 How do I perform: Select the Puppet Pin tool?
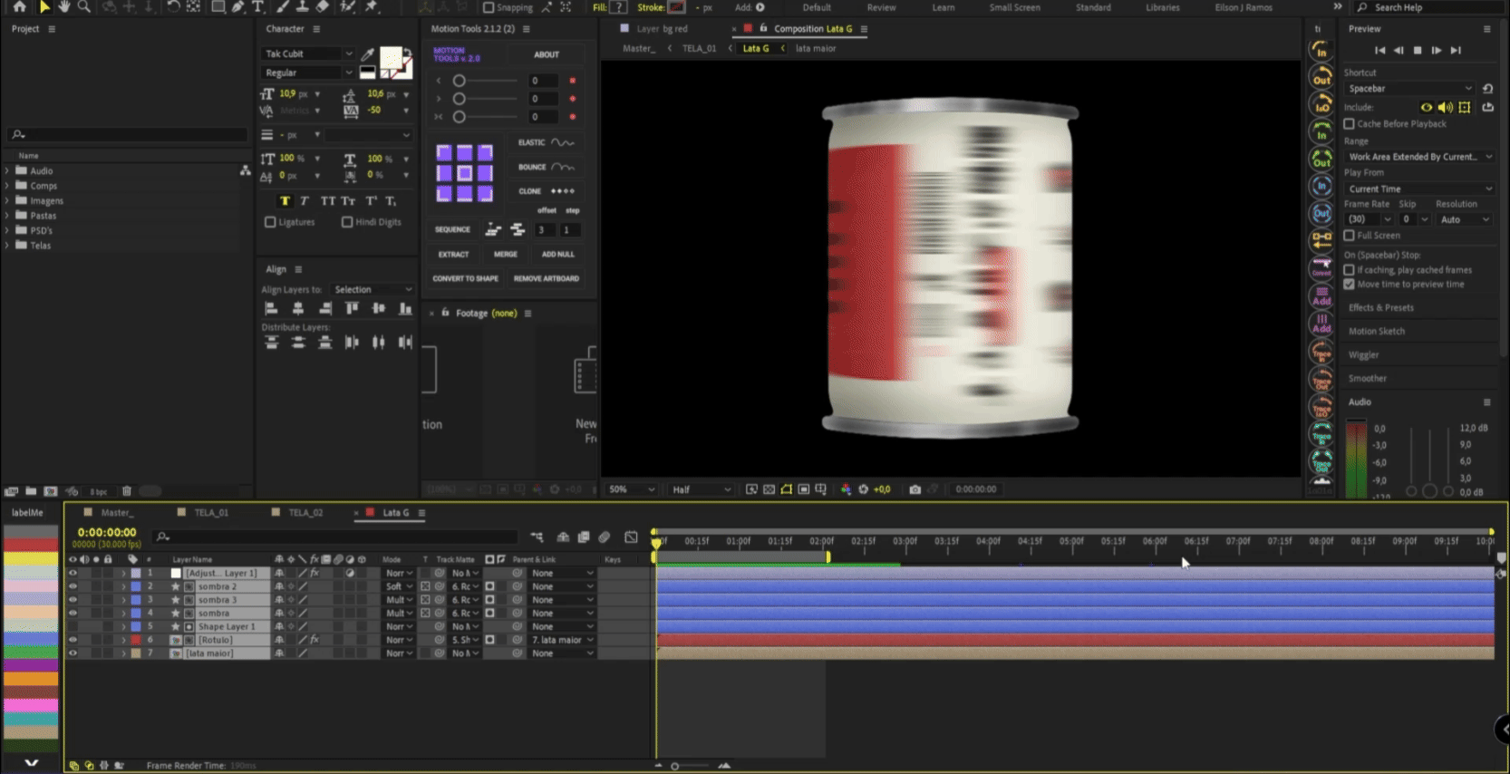[x=372, y=7]
